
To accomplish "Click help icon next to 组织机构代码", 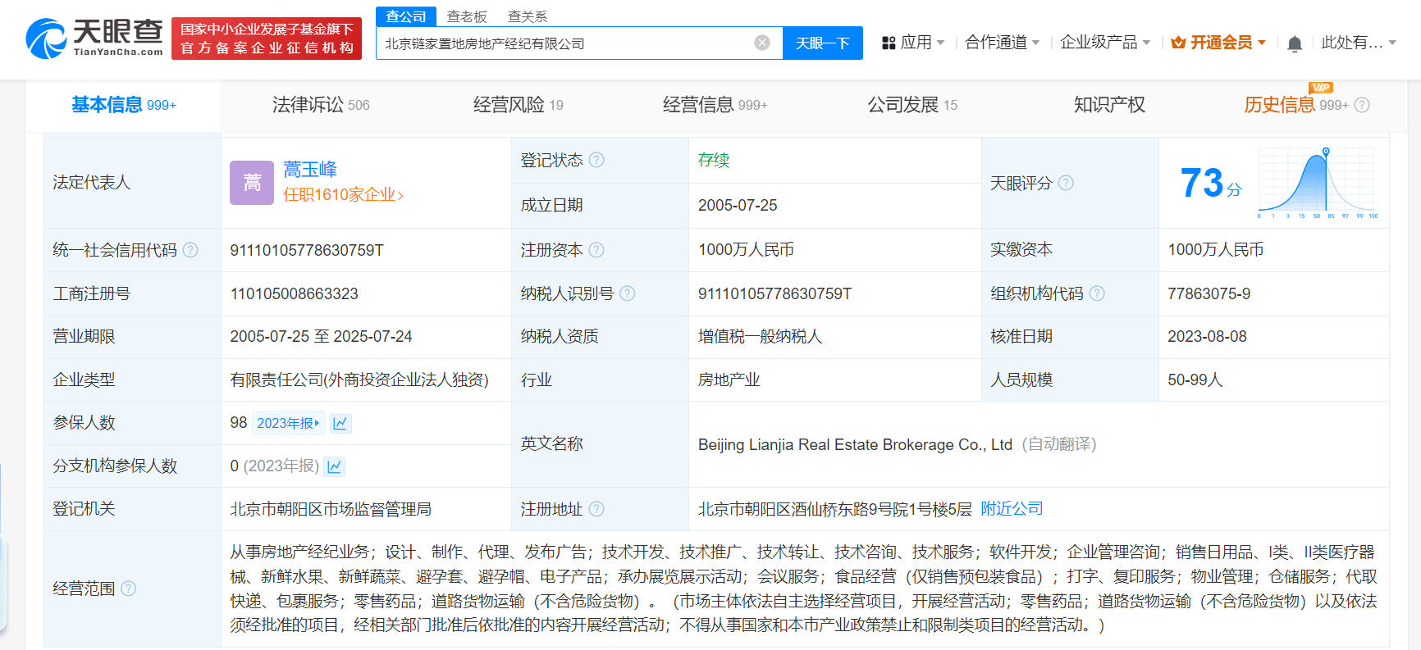I will (1097, 293).
